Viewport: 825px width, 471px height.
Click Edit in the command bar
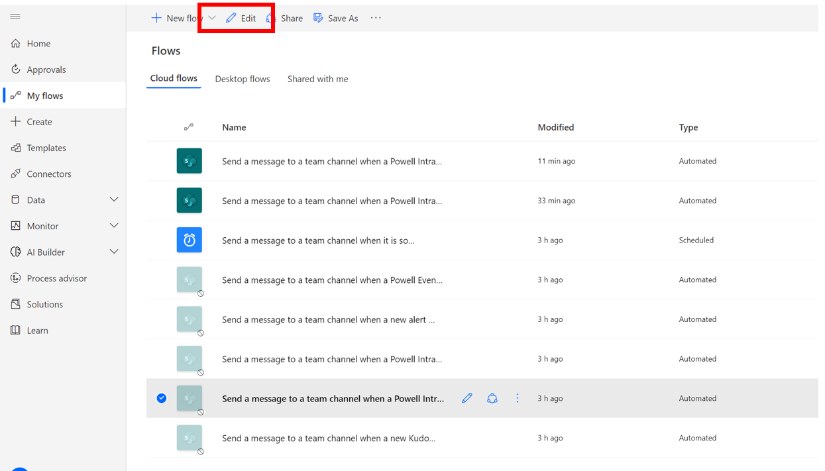point(241,18)
